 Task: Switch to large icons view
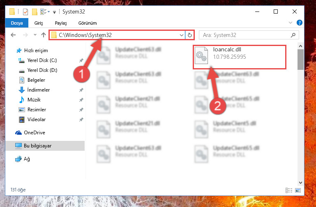pyautogui.click(x=298, y=190)
